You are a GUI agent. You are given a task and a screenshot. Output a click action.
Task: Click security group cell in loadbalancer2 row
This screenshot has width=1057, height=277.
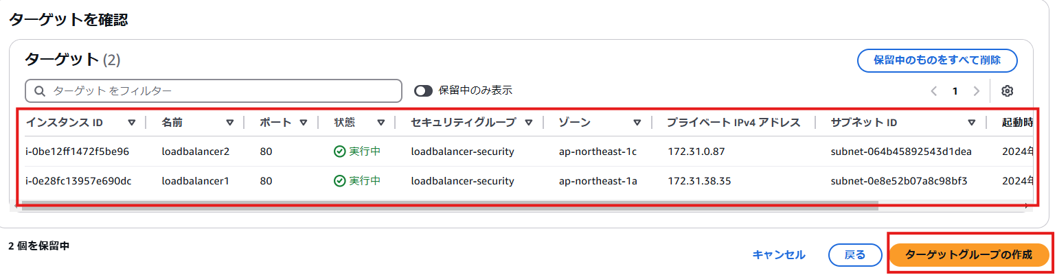tap(462, 152)
